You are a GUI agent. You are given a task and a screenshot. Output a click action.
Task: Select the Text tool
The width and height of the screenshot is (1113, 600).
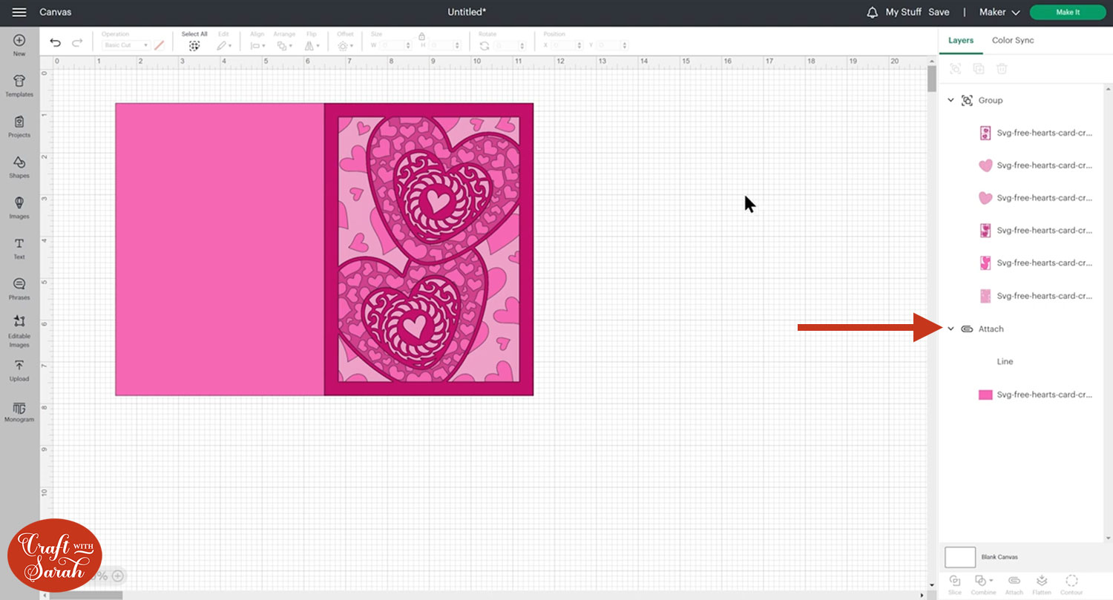(x=19, y=248)
